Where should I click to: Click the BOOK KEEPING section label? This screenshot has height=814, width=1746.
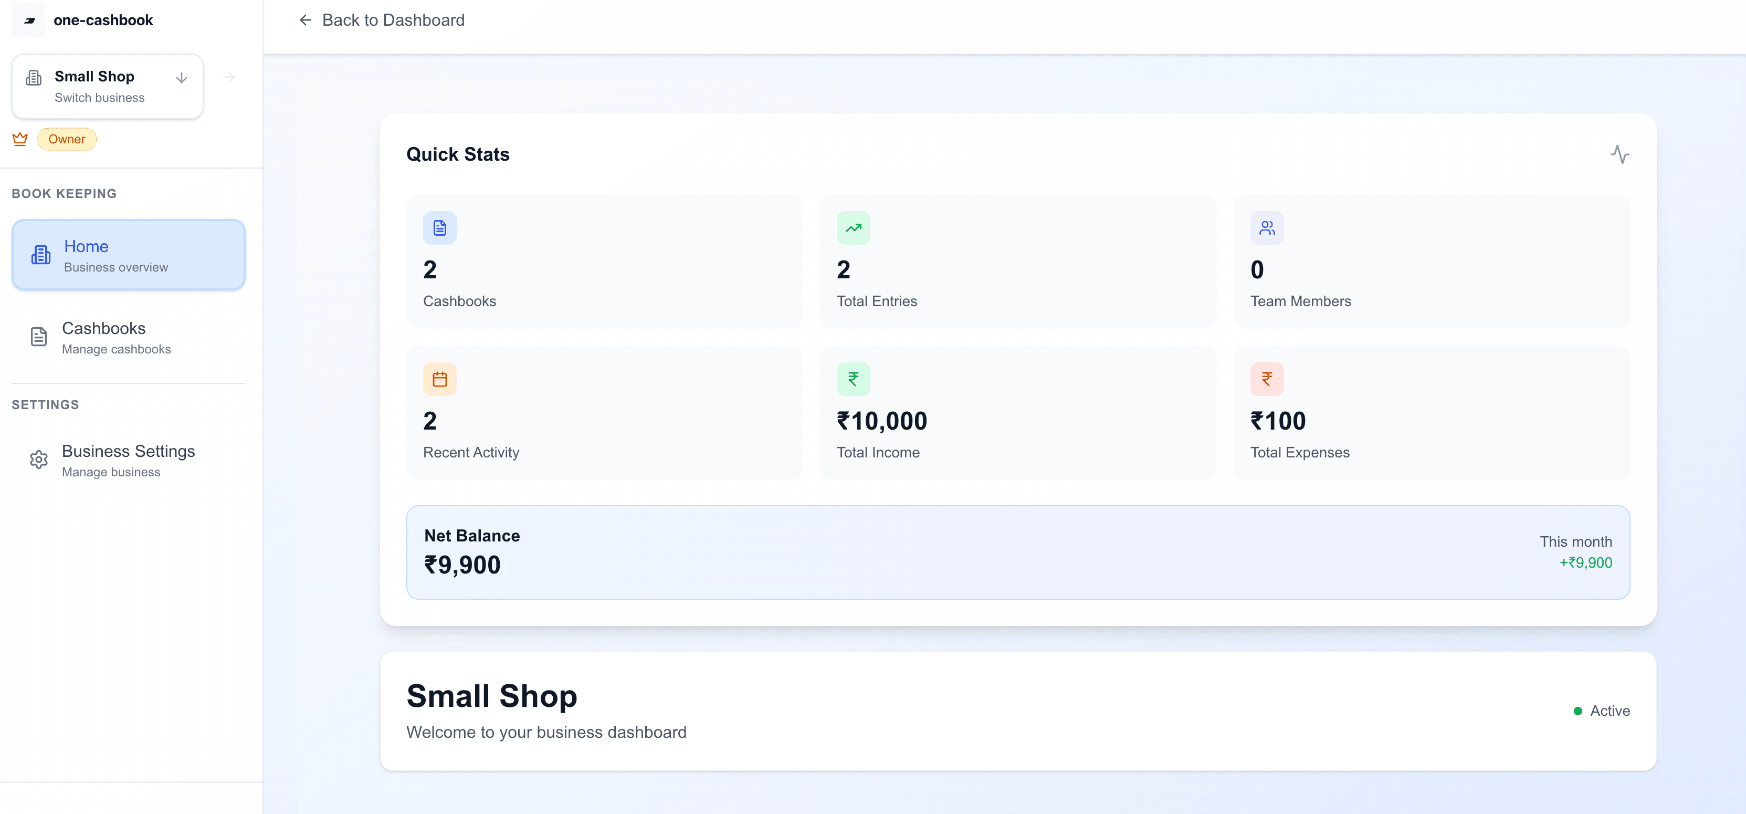(x=64, y=194)
